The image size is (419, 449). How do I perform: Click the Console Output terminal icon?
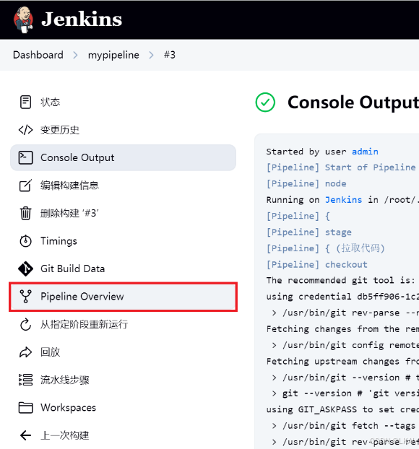25,158
